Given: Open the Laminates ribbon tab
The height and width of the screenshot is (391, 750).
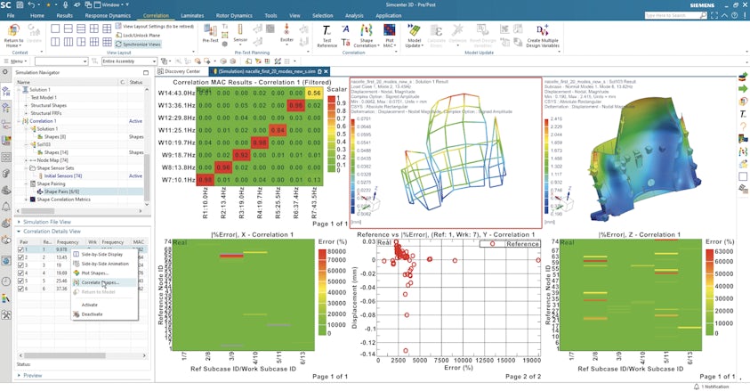Looking at the screenshot, I should [x=192, y=16].
